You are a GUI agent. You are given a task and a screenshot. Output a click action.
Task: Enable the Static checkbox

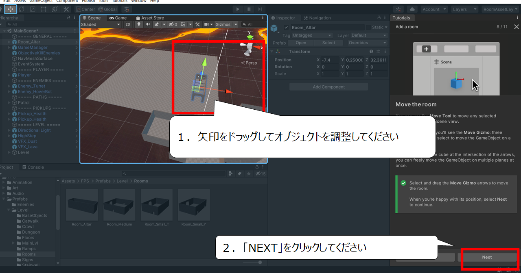pos(368,27)
